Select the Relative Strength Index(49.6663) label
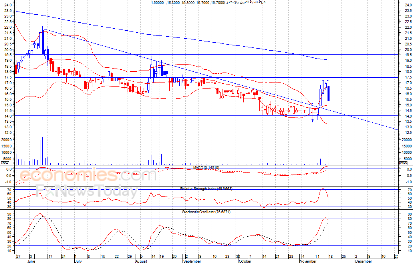Screen dimensions: 413x263 pyautogui.click(x=206, y=188)
